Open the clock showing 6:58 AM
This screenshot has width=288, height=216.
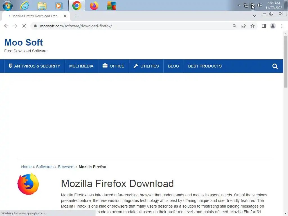tap(274, 6)
